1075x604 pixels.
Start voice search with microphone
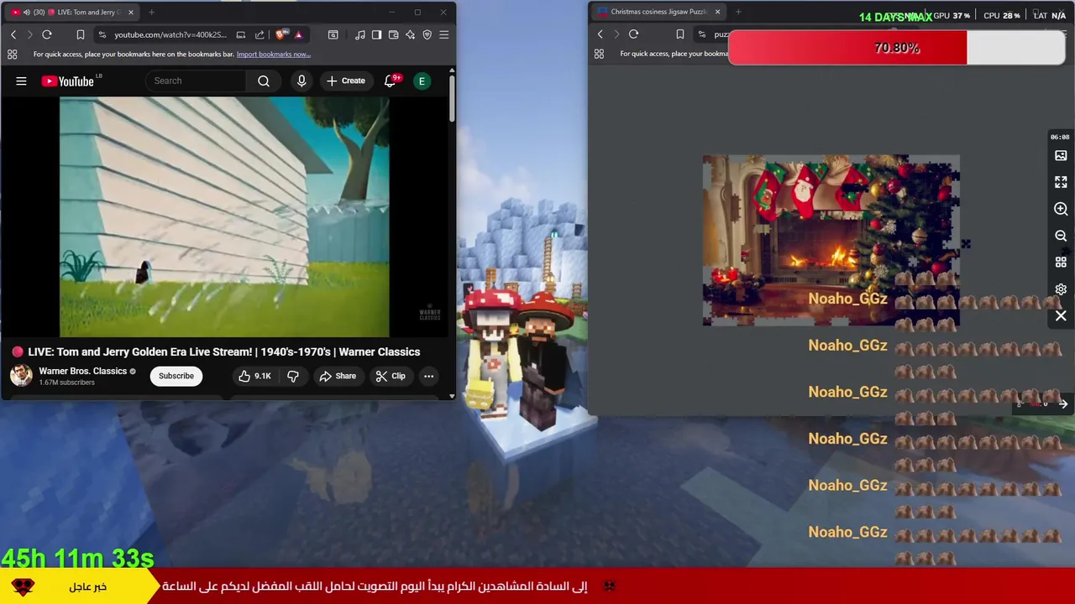(x=302, y=81)
